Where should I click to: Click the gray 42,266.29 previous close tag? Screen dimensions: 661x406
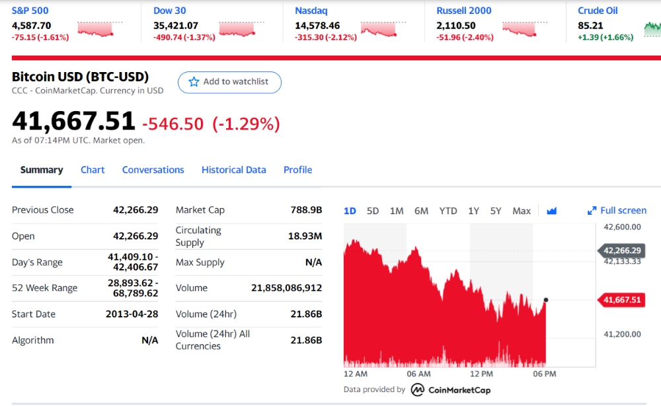pyautogui.click(x=622, y=251)
